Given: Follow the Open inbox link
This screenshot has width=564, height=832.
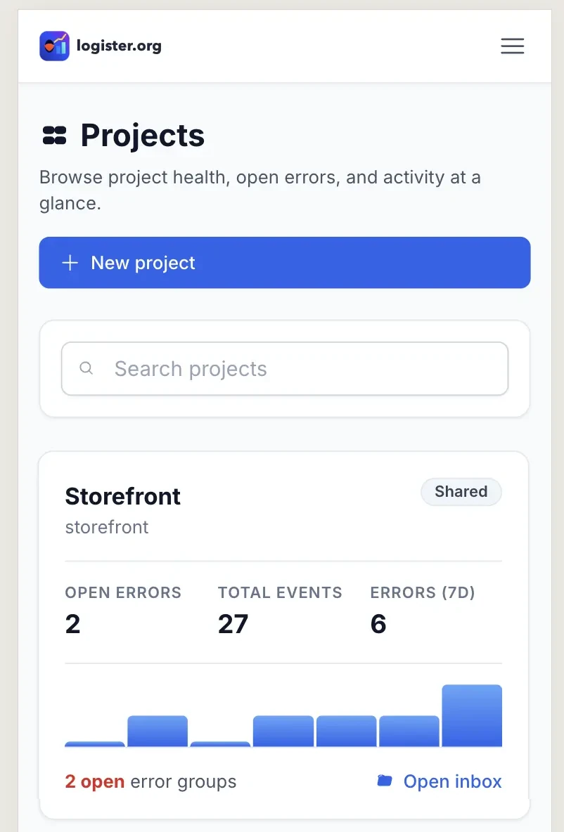Looking at the screenshot, I should (x=452, y=781).
